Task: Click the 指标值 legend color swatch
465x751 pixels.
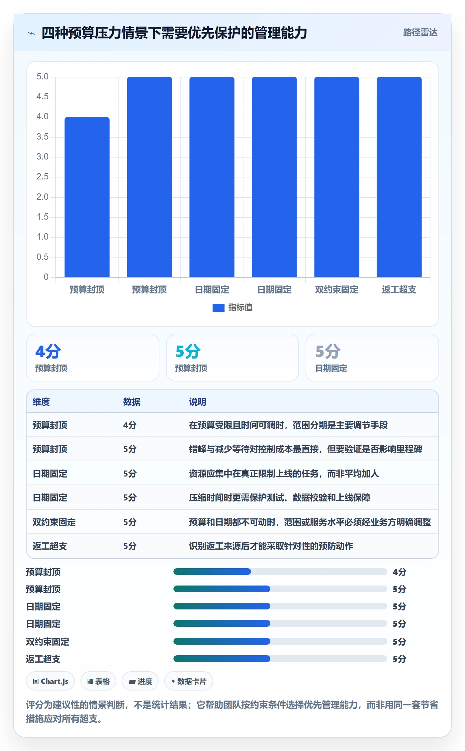Action: (x=218, y=308)
